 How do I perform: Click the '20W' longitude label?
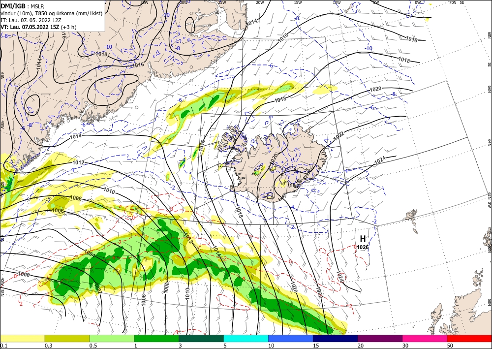click(260, 2)
